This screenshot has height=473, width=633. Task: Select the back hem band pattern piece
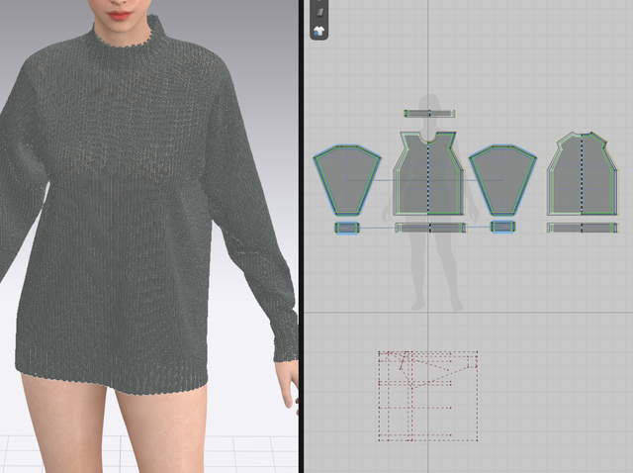(x=583, y=228)
